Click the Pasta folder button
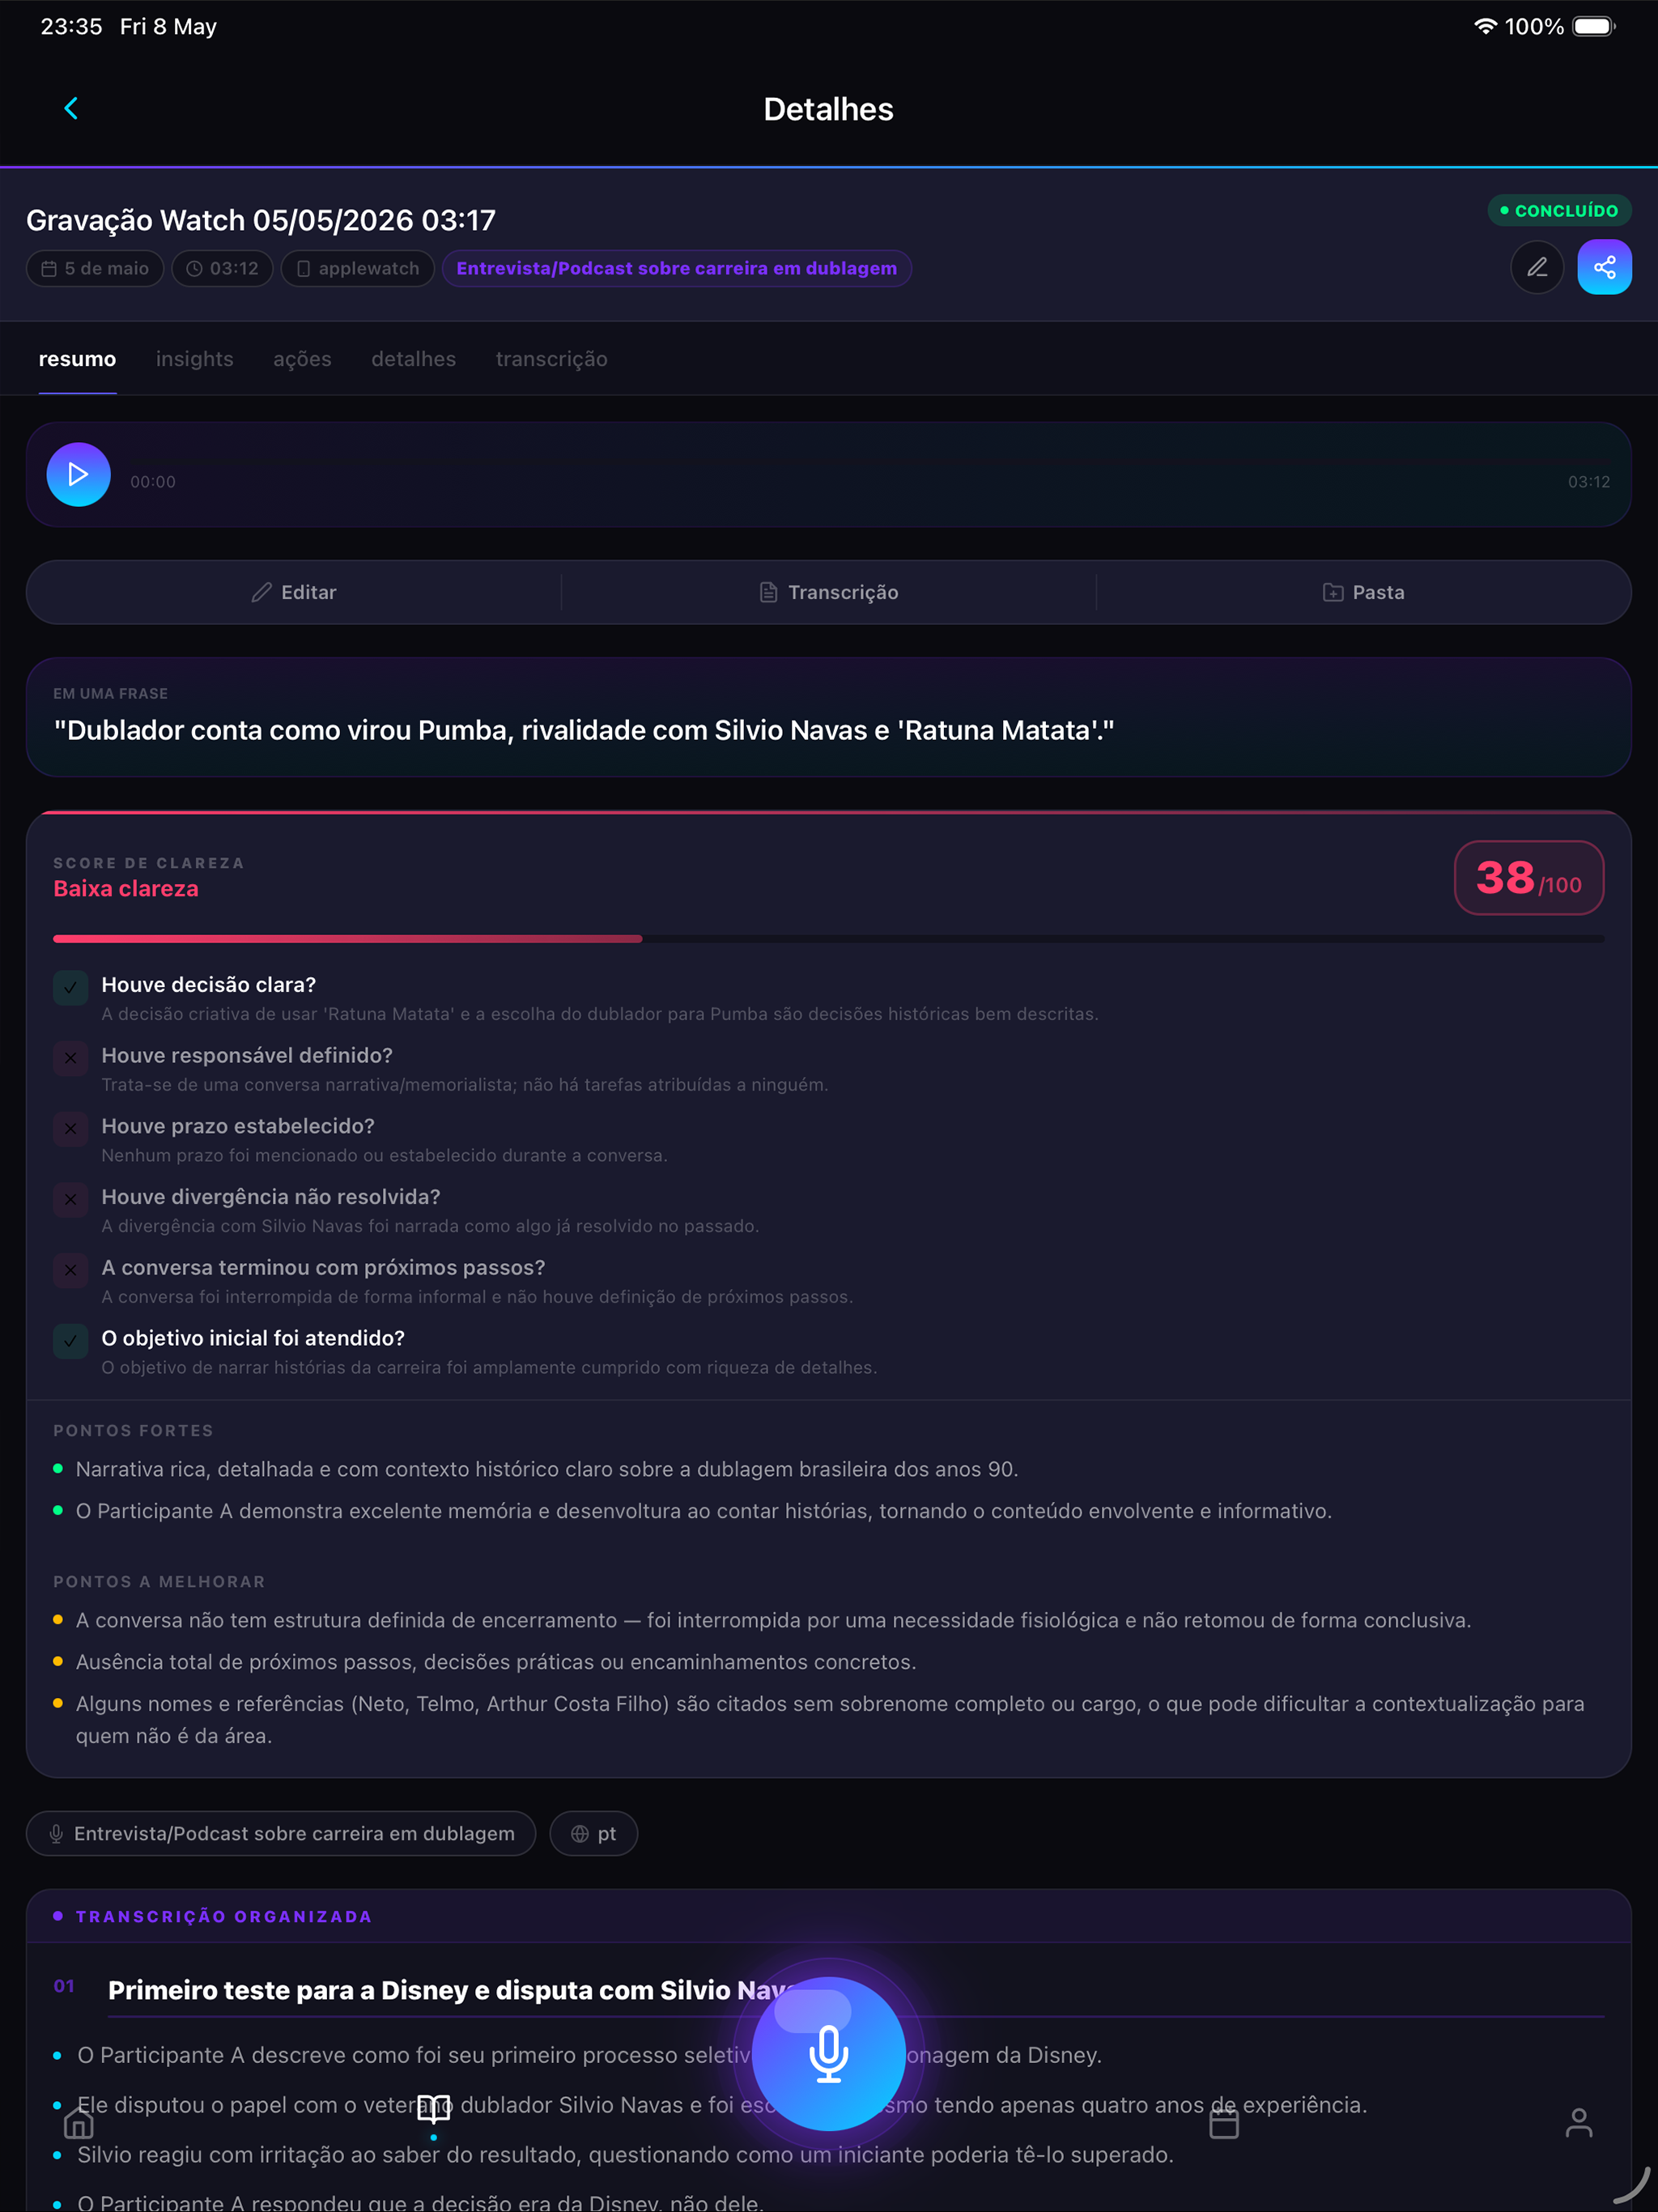 [1363, 592]
